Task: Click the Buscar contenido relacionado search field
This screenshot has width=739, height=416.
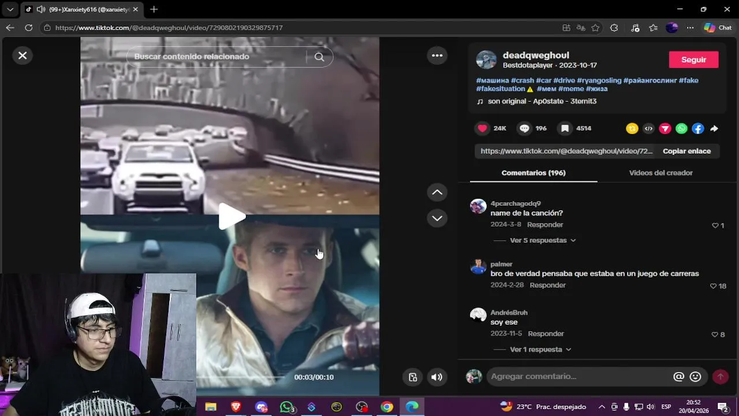Action: (217, 57)
